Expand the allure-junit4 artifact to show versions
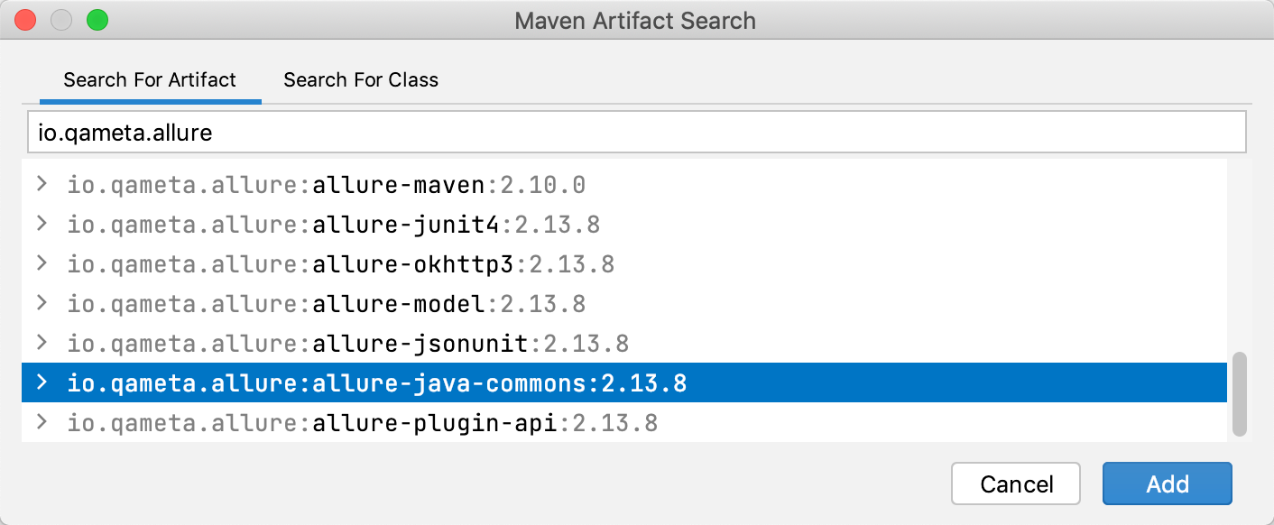1274x525 pixels. coord(41,225)
